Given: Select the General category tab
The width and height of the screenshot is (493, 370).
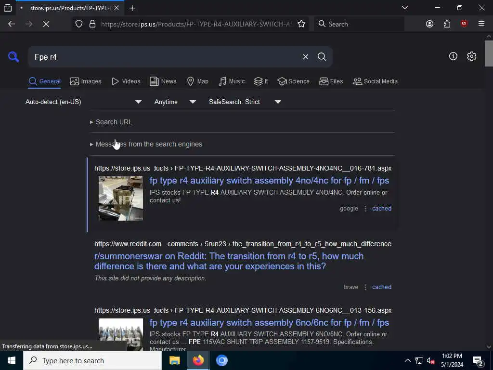Looking at the screenshot, I should [x=44, y=81].
